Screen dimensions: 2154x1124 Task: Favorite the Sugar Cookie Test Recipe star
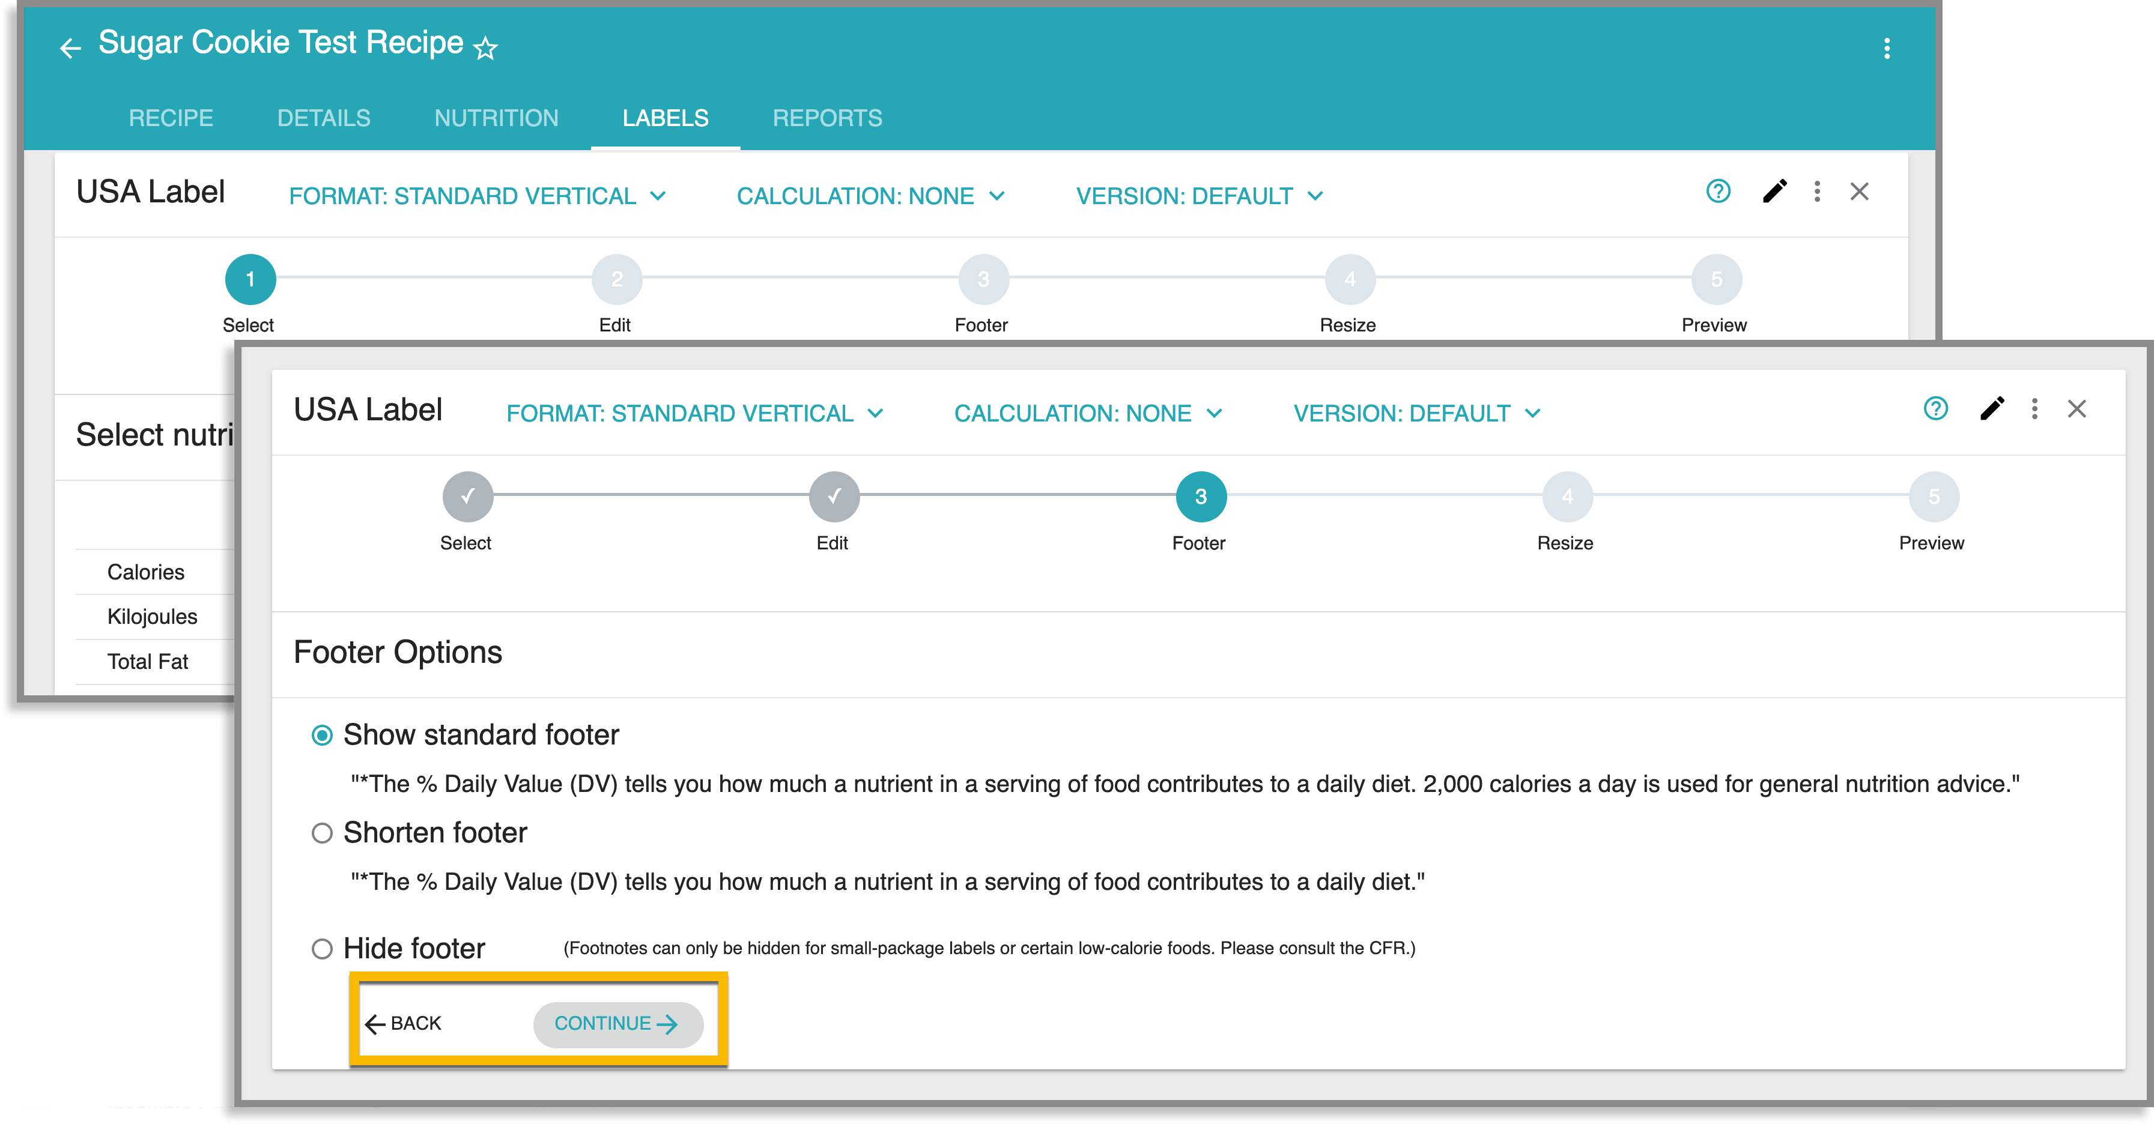tap(485, 47)
